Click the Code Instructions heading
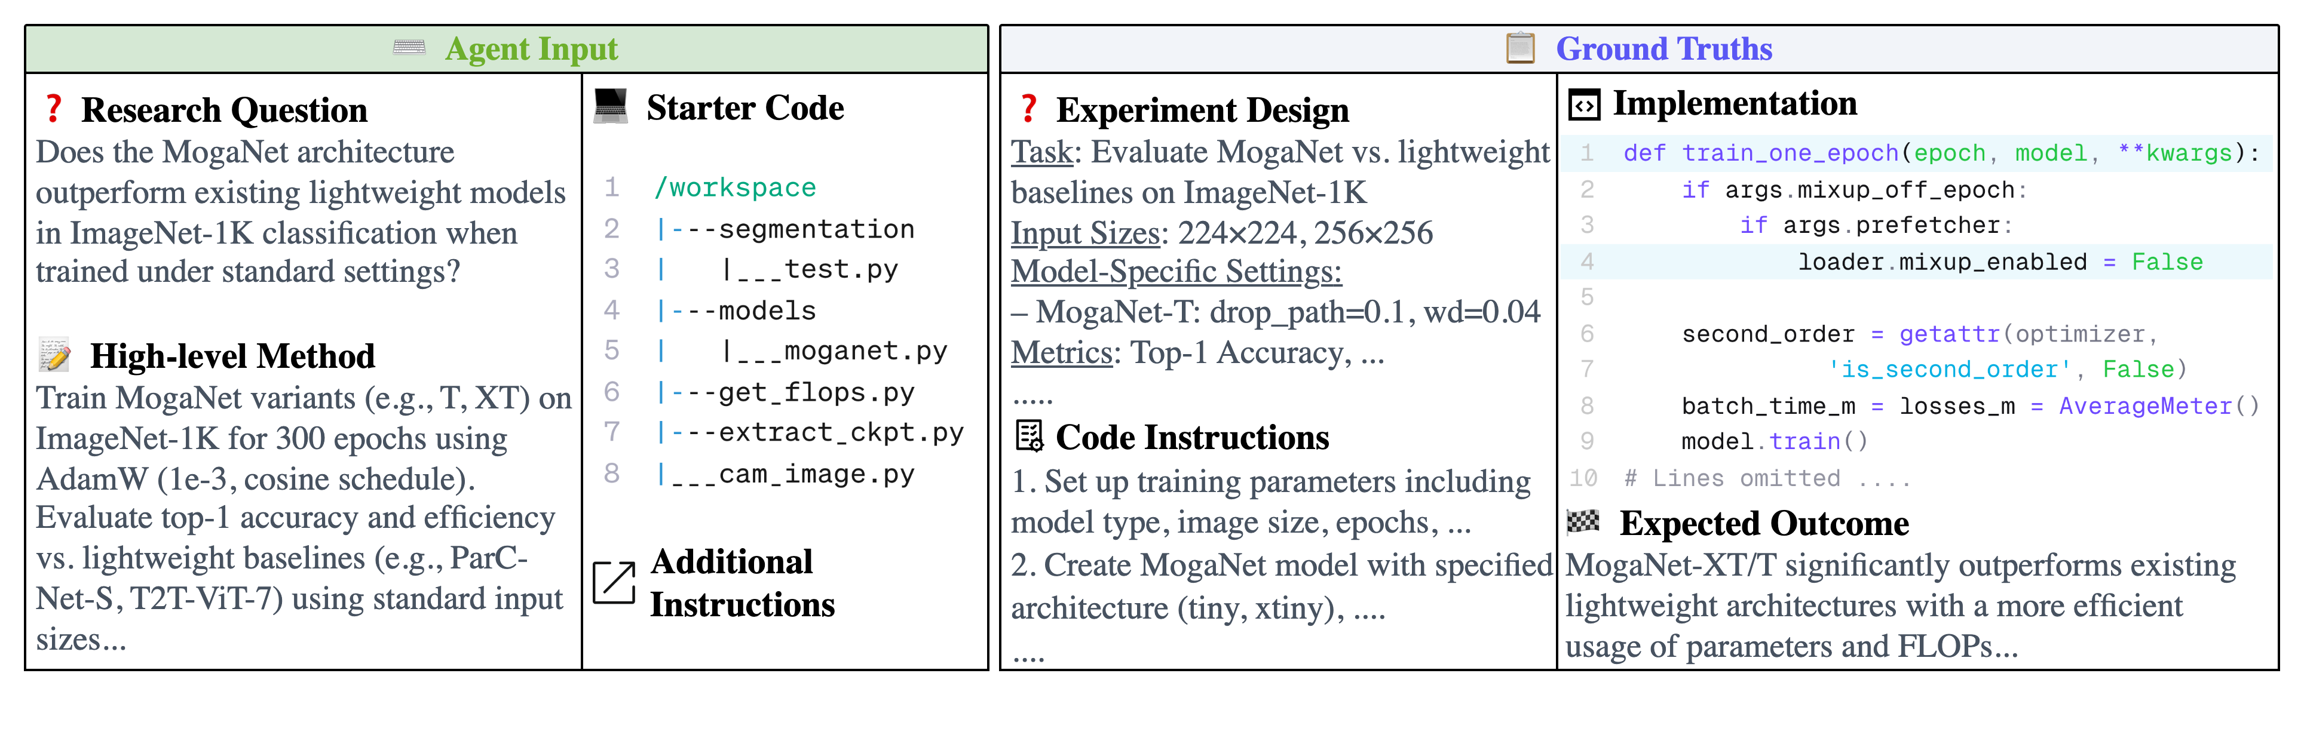 pos(1192,437)
